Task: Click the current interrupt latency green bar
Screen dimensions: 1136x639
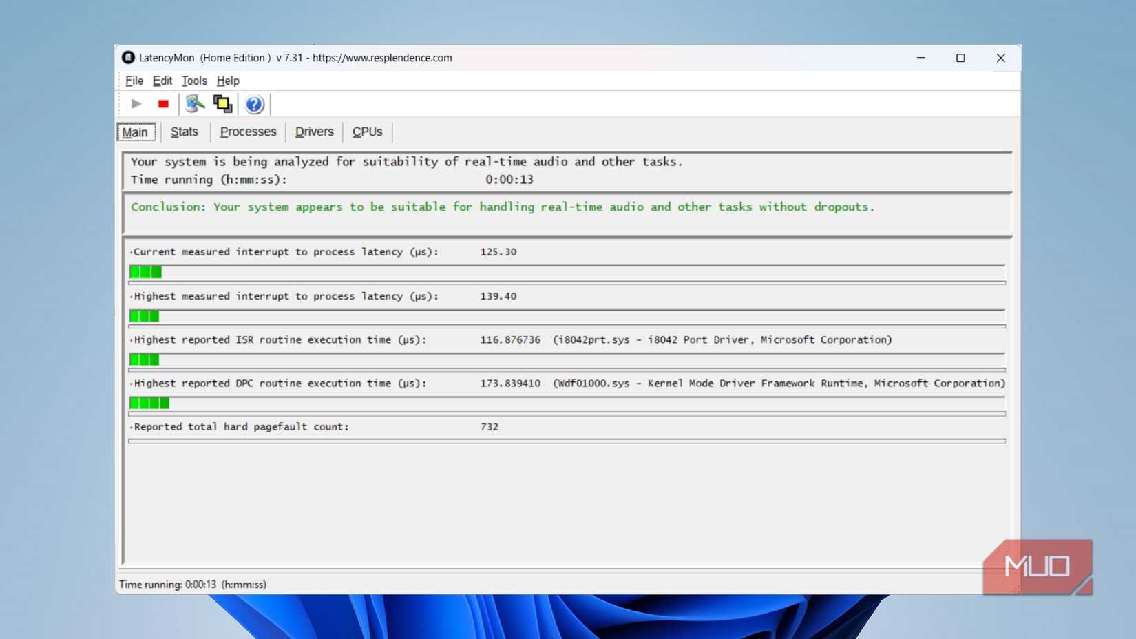Action: (x=146, y=273)
